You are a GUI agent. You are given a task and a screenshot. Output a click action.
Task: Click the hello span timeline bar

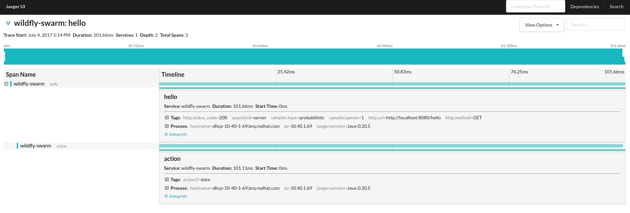(x=392, y=84)
